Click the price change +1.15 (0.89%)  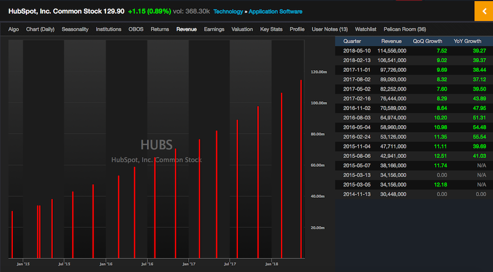click(x=150, y=11)
